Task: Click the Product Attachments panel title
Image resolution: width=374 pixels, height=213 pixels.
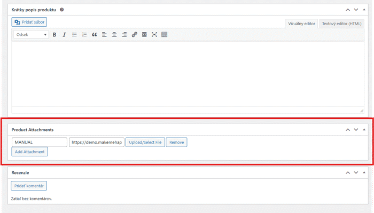Action: [x=33, y=130]
